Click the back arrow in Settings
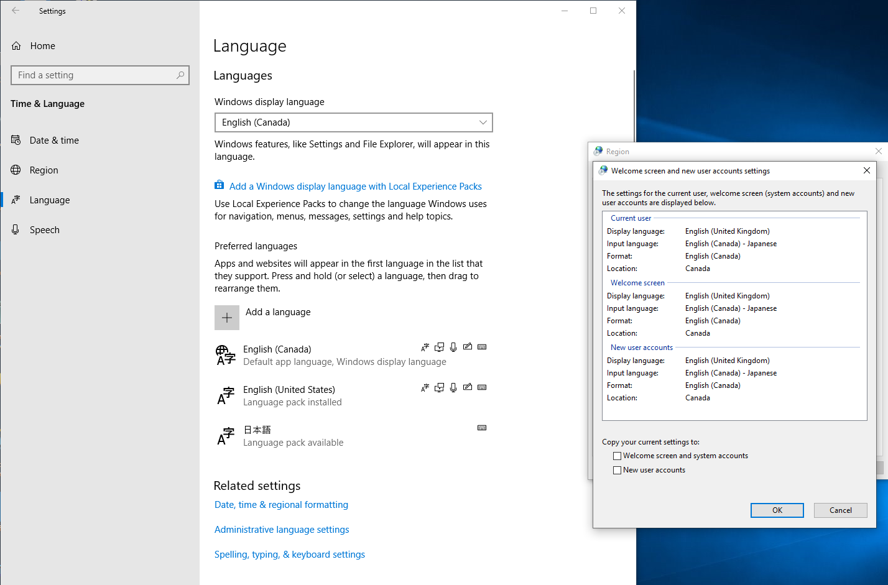 (16, 11)
